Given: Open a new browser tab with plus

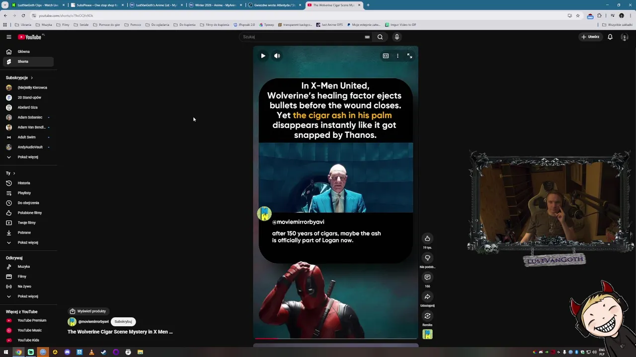Looking at the screenshot, I should tap(368, 5).
